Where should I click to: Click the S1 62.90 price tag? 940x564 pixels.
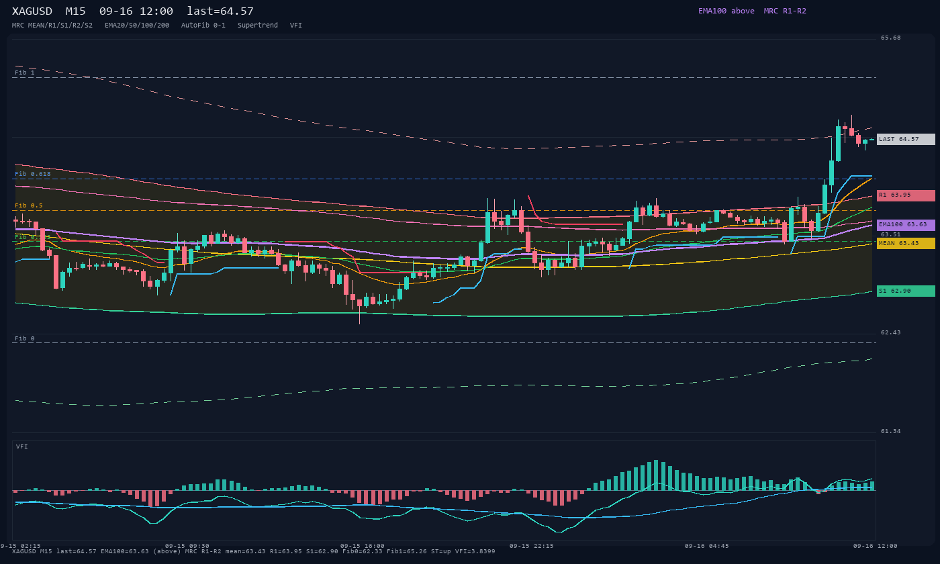tap(906, 291)
